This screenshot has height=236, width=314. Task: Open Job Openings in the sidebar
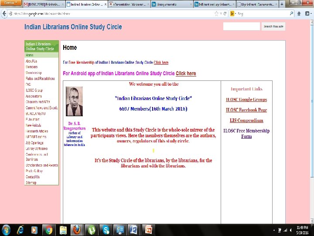[34, 143]
